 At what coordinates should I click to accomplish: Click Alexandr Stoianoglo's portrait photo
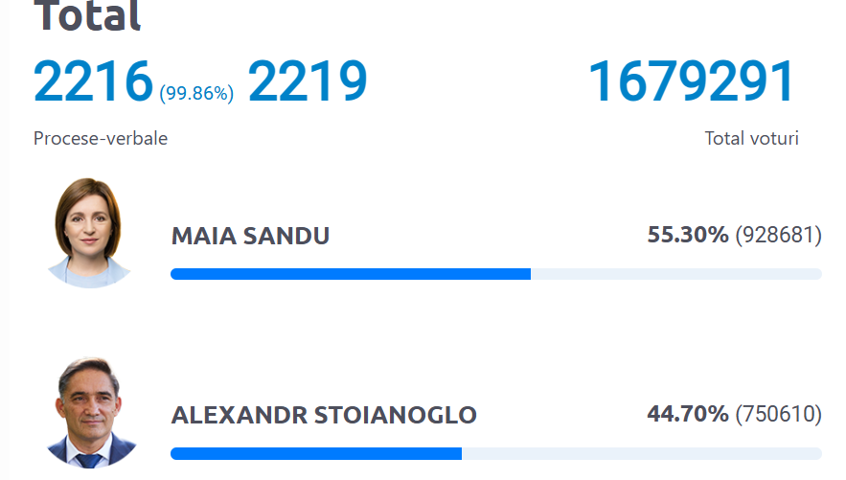pos(89,414)
